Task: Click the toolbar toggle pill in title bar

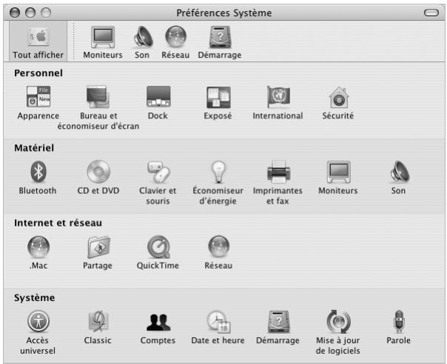Action: 431,13
